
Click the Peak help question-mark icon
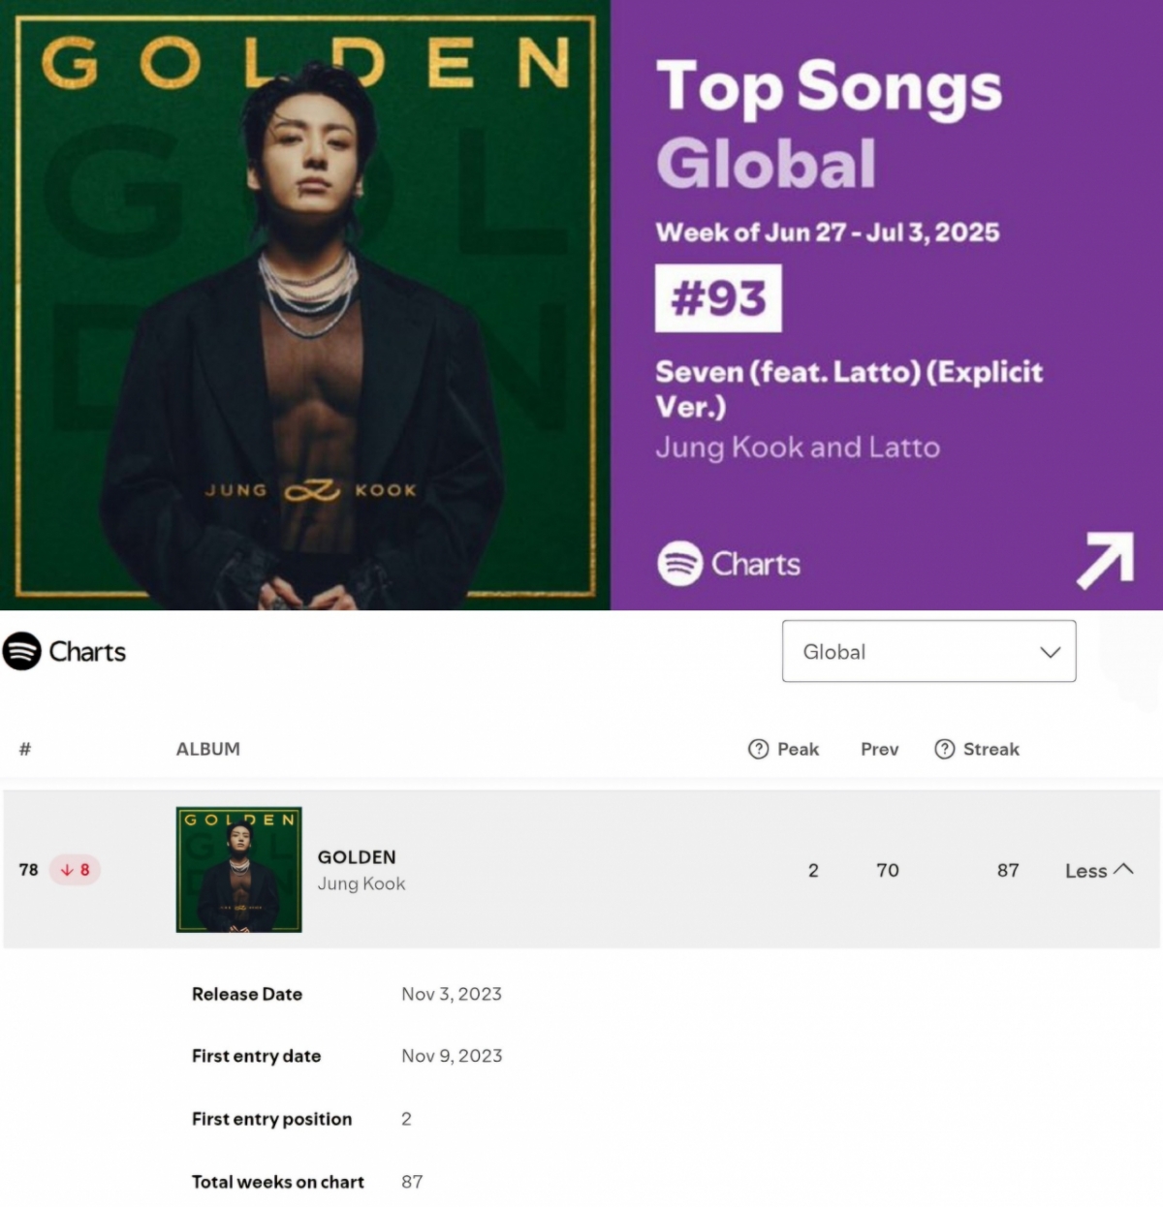point(758,749)
